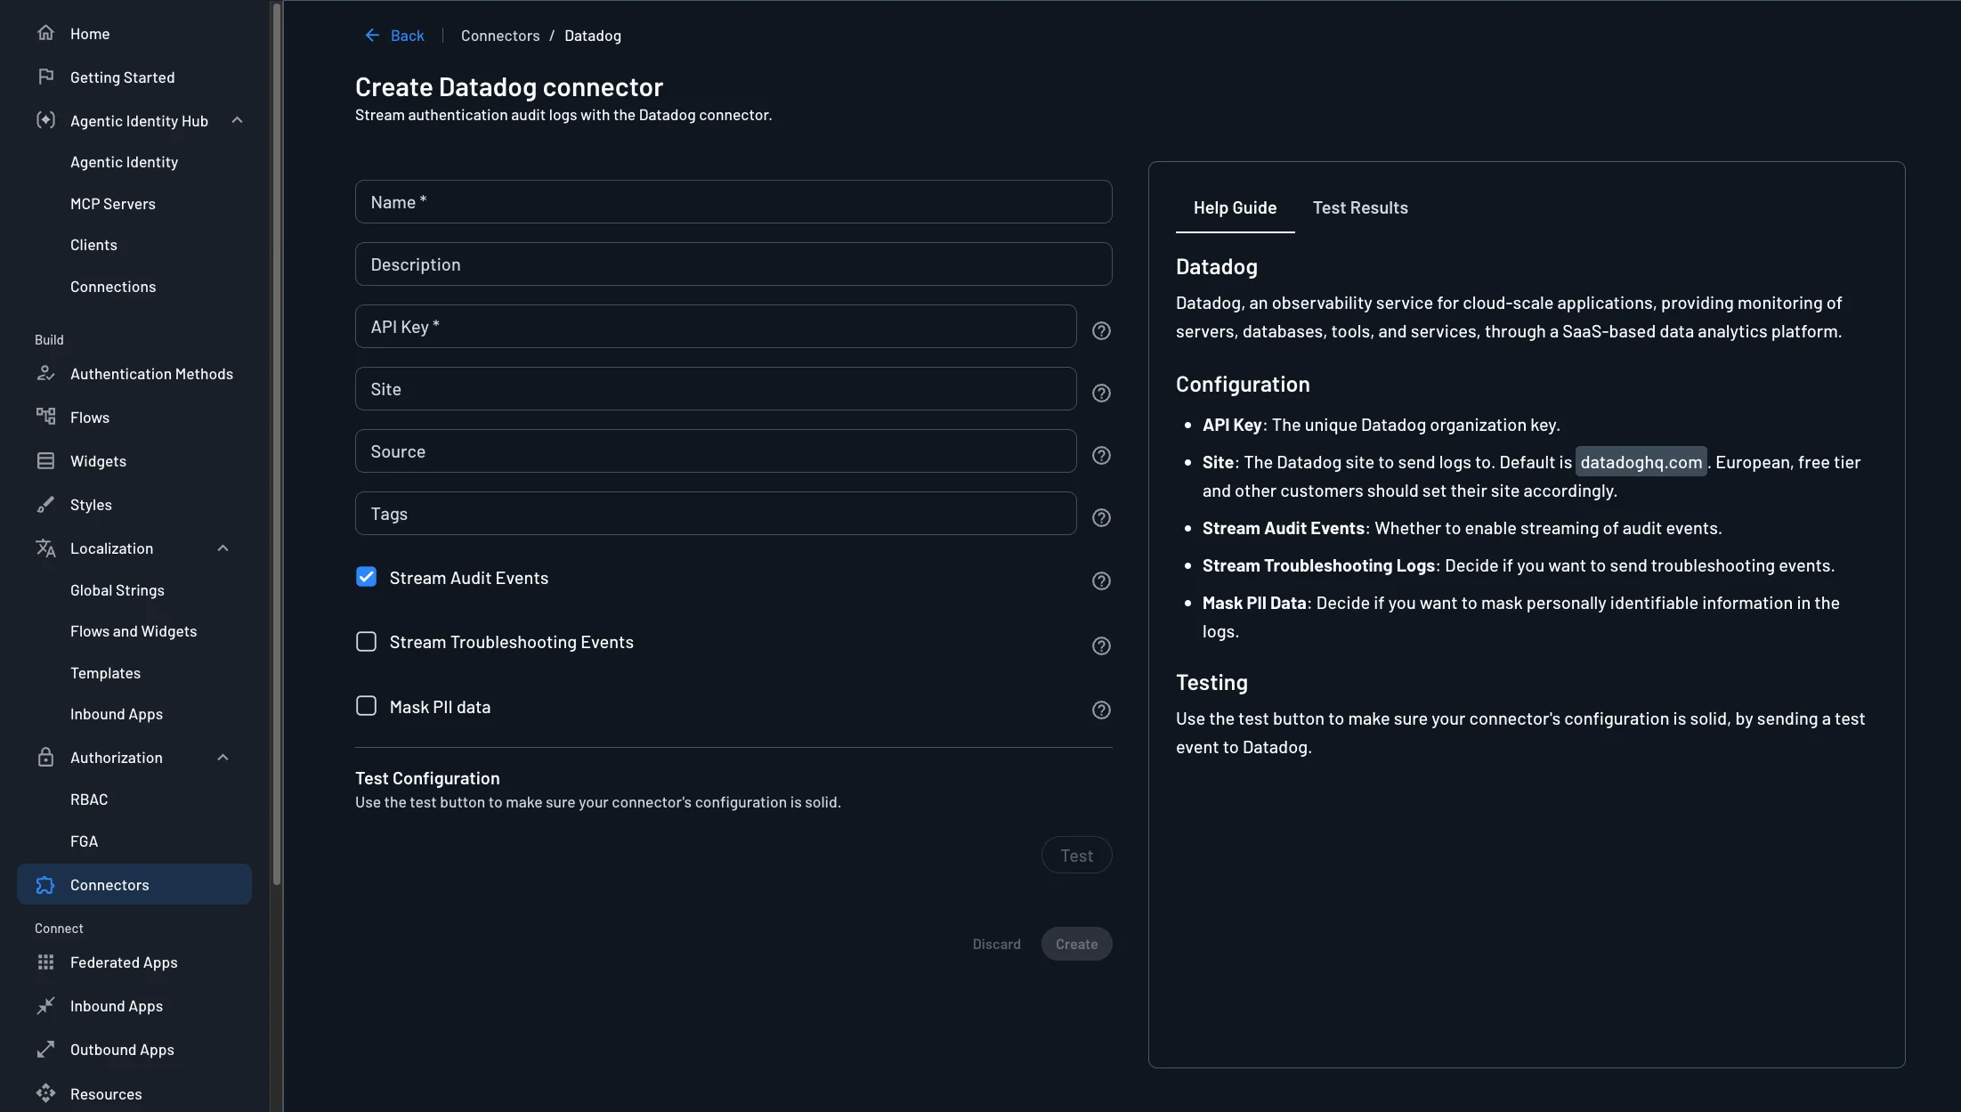The height and width of the screenshot is (1112, 1961).
Task: Open MCP Servers menu item
Action: coord(113,203)
